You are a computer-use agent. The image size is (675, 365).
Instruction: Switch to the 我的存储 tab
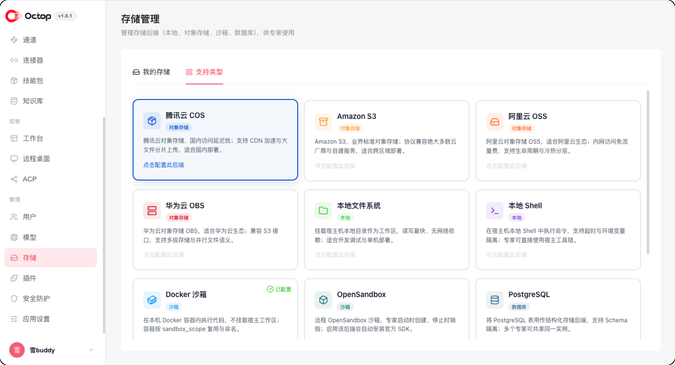pos(151,72)
